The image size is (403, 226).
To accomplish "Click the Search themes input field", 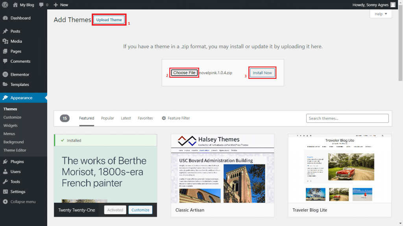I will (347, 118).
